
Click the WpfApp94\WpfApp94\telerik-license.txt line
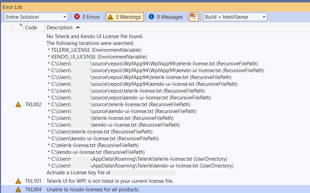(153, 64)
